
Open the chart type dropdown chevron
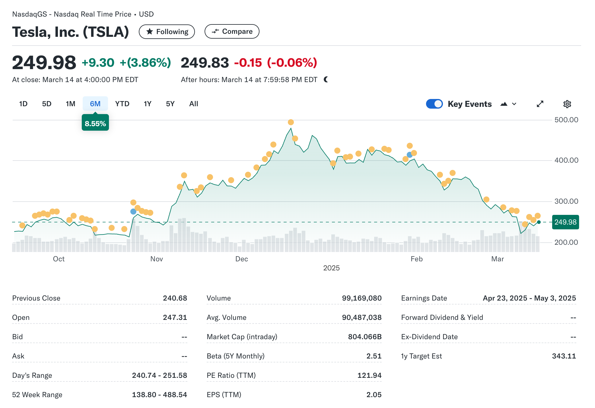point(514,104)
